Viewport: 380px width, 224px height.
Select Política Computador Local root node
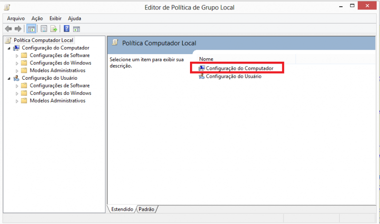click(43, 40)
